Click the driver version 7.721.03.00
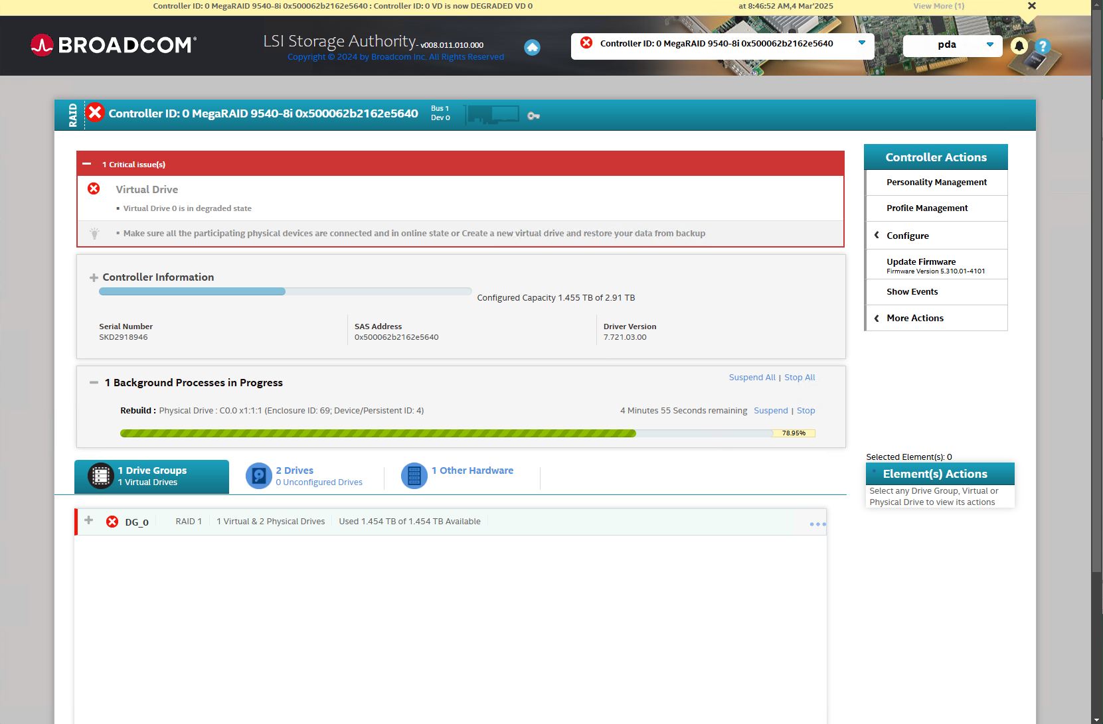 point(625,337)
